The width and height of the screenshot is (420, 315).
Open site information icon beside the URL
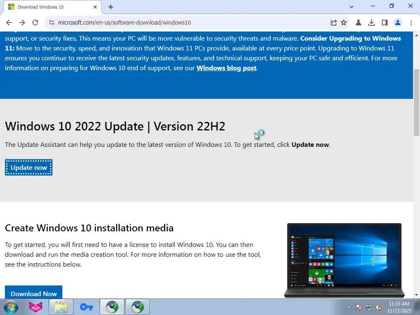tap(52, 23)
